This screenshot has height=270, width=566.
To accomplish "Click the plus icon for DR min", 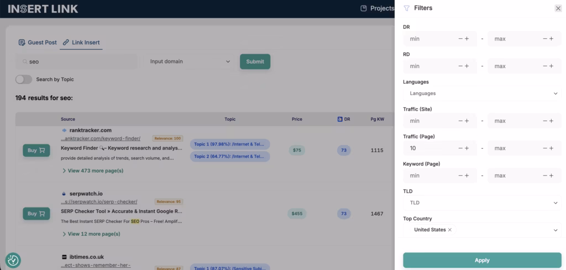I will (467, 39).
